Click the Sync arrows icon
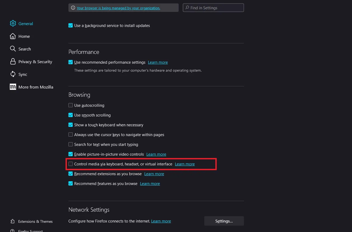 tap(13, 74)
